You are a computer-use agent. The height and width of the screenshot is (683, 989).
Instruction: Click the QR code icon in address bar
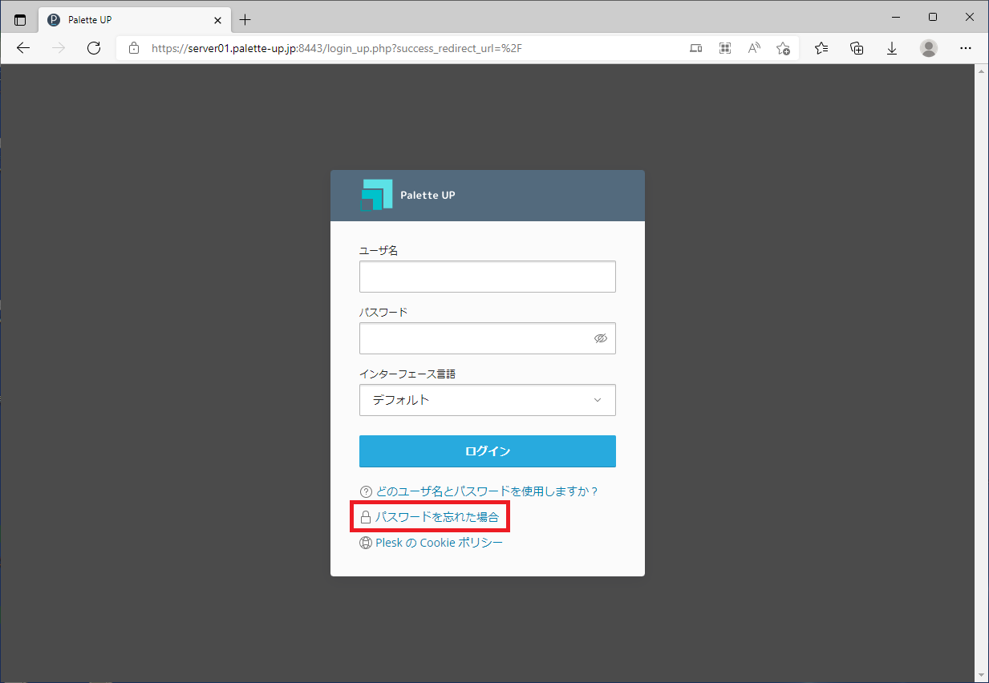click(725, 48)
